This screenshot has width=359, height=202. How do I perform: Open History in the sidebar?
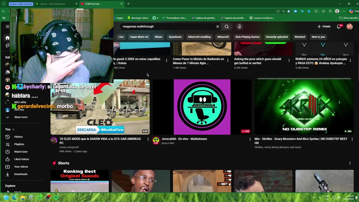click(x=19, y=137)
